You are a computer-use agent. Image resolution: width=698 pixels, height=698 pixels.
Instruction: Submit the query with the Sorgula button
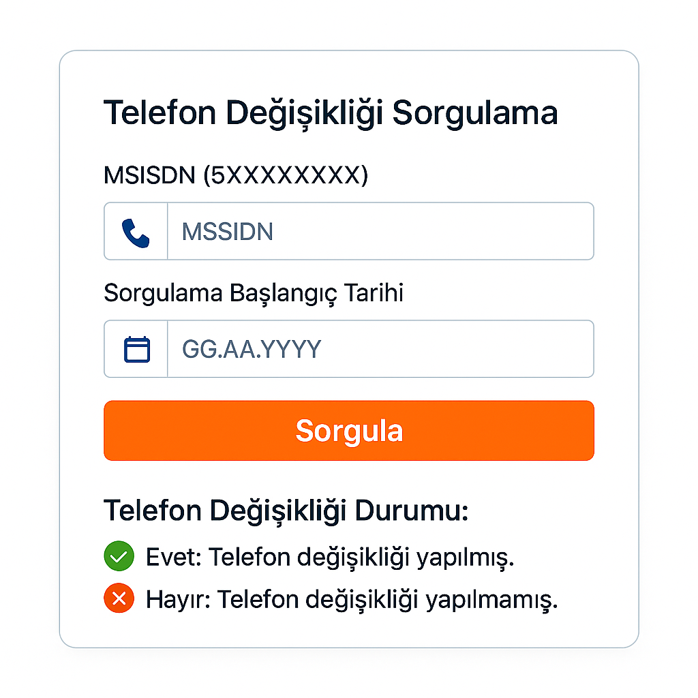349,431
